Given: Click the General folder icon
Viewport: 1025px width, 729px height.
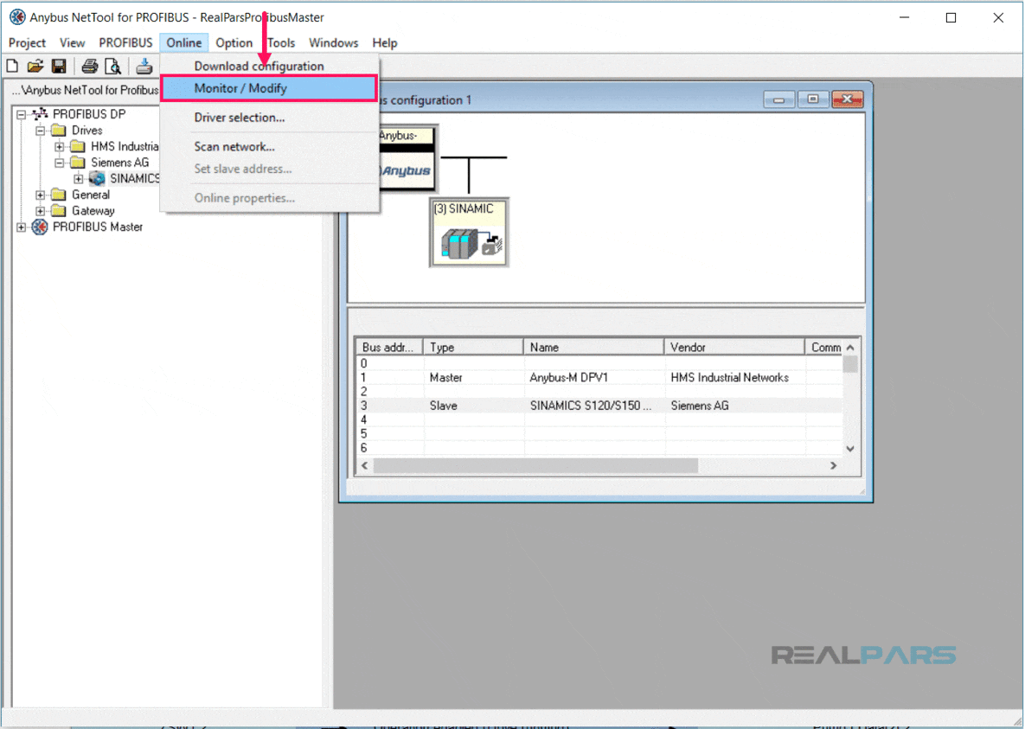Looking at the screenshot, I should (x=59, y=195).
